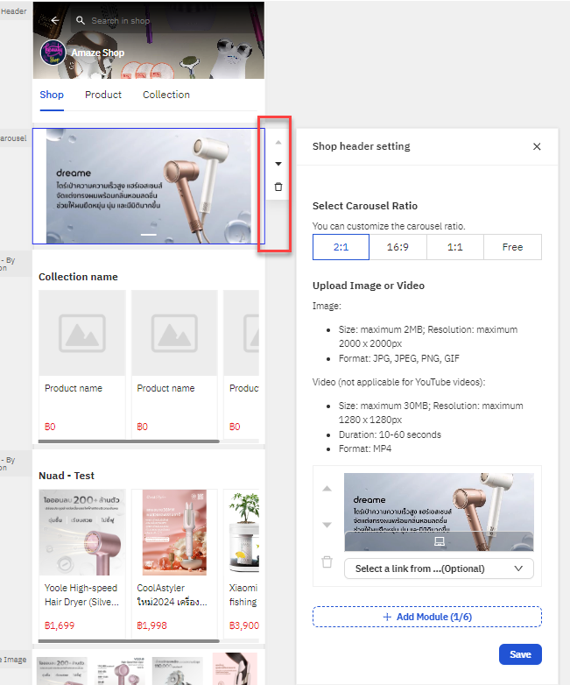Select the dreame carousel banner in preview
The image size is (570, 685).
click(x=149, y=186)
